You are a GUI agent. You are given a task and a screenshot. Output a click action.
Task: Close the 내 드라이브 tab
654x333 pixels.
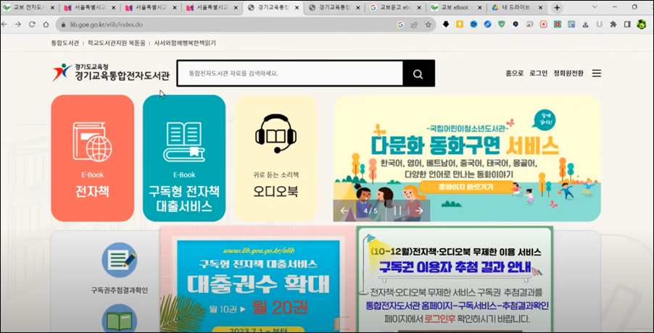point(540,7)
